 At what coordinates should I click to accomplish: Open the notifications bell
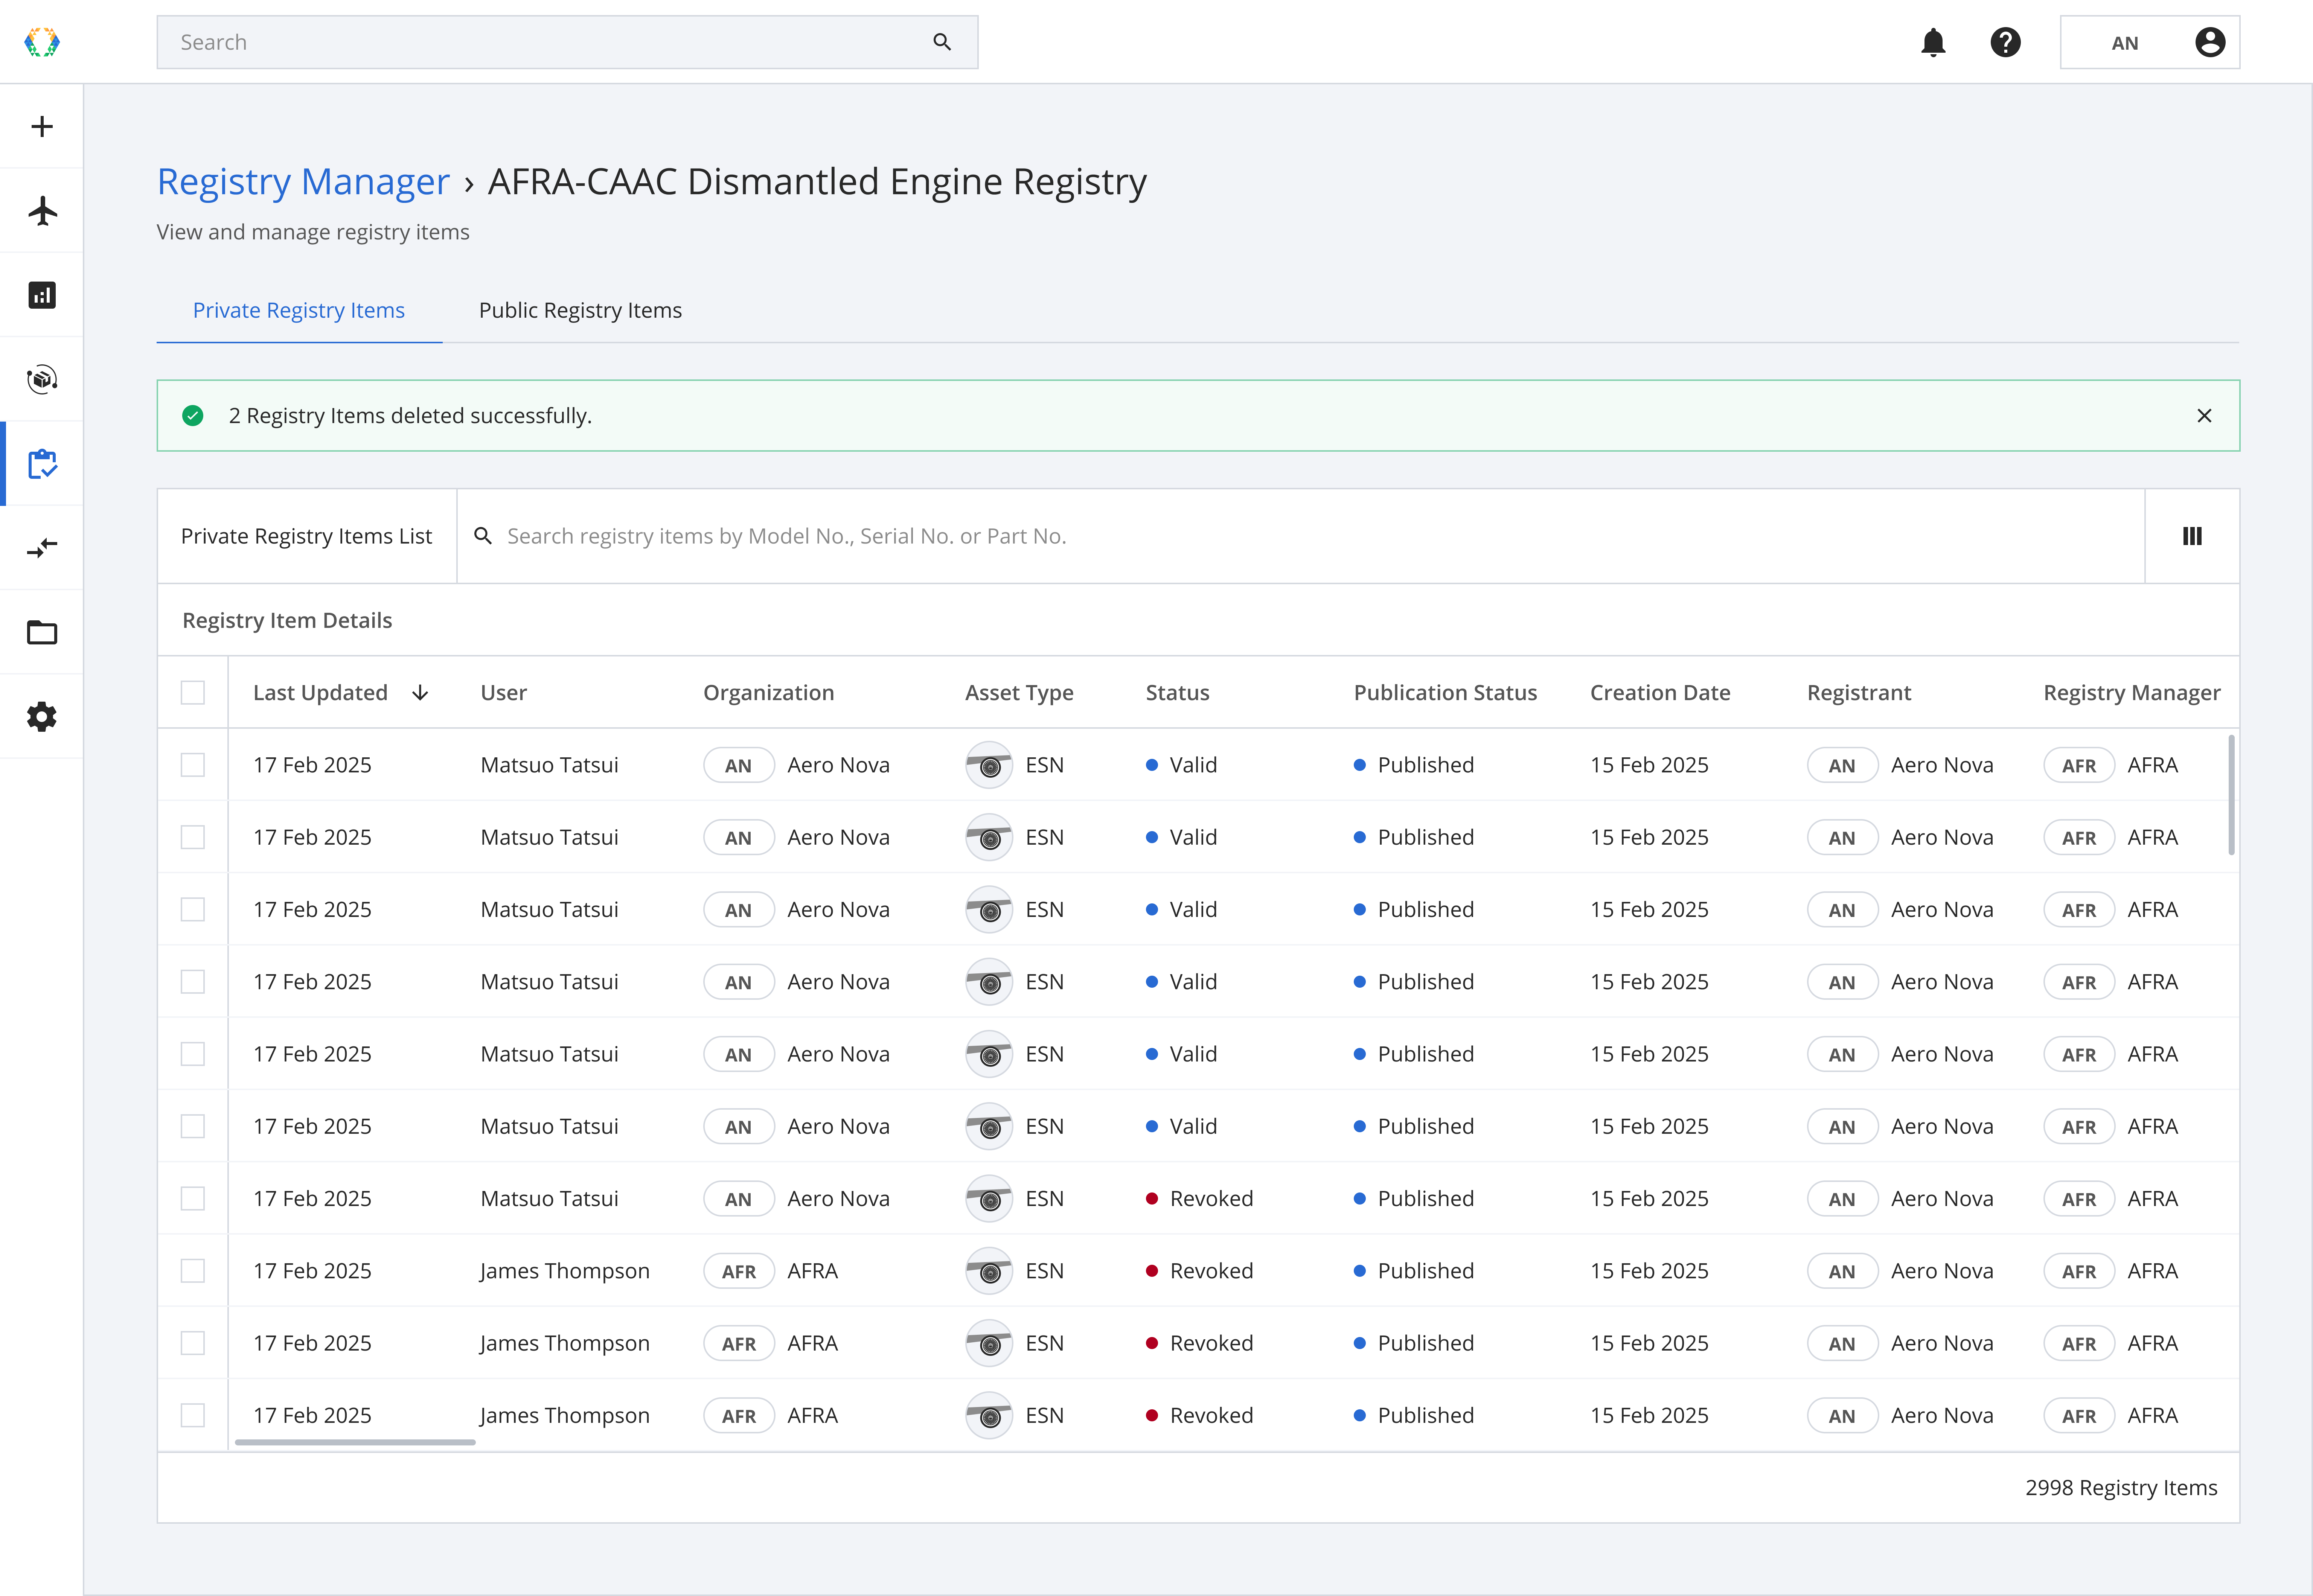tap(1933, 42)
